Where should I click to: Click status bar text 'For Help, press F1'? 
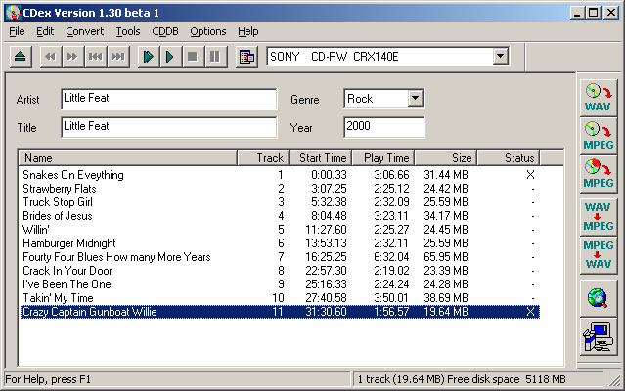(x=48, y=379)
